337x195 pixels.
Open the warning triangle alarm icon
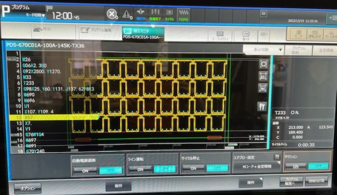click(x=126, y=14)
